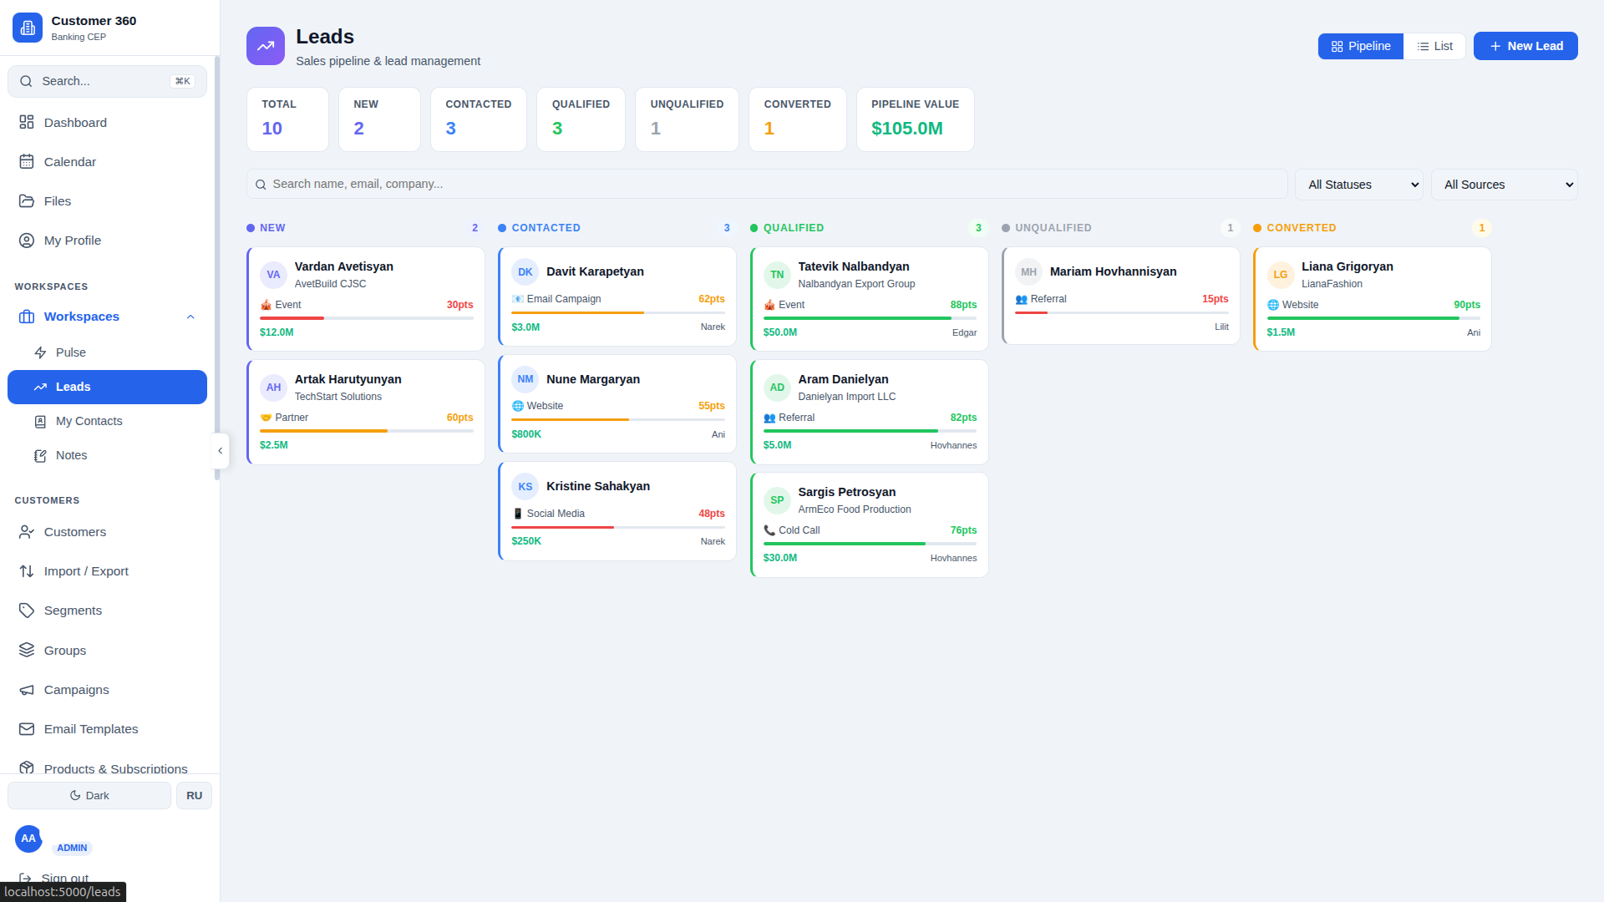Click the Kristine Sahakyan name
Image resolution: width=1604 pixels, height=902 pixels.
coord(597,486)
